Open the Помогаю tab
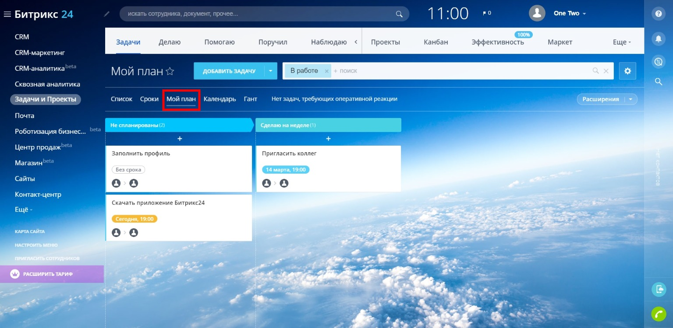The image size is (673, 328). click(x=220, y=42)
